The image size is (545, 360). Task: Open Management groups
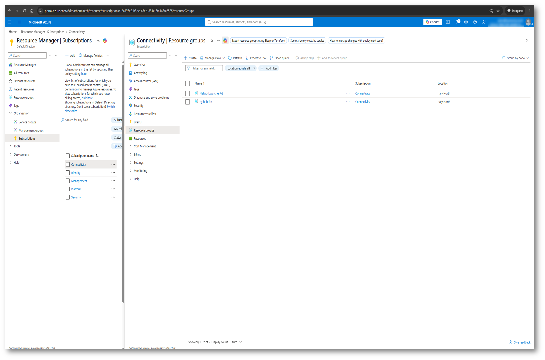31,131
